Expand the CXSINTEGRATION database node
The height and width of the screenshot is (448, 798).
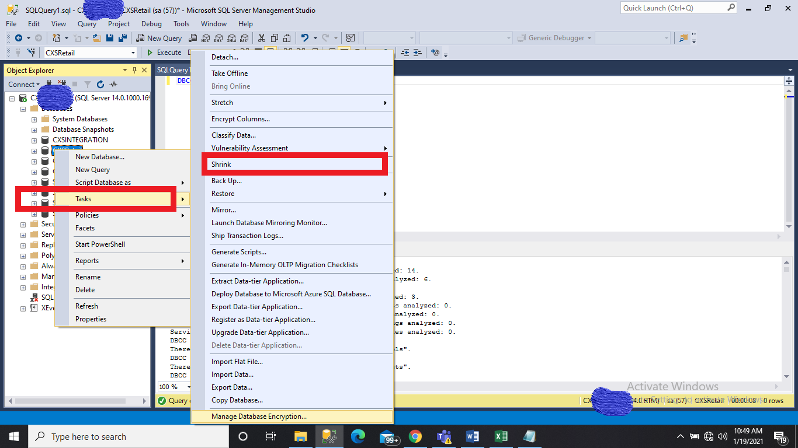[x=34, y=140]
